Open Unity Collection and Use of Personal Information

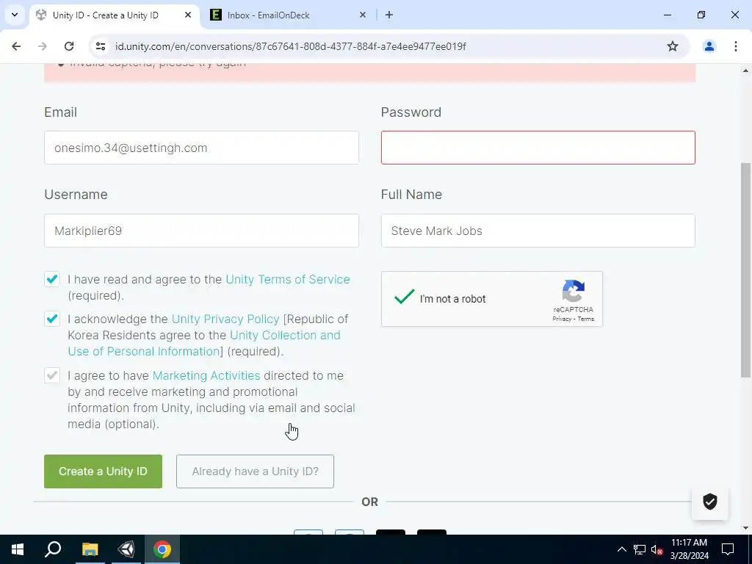coord(204,343)
